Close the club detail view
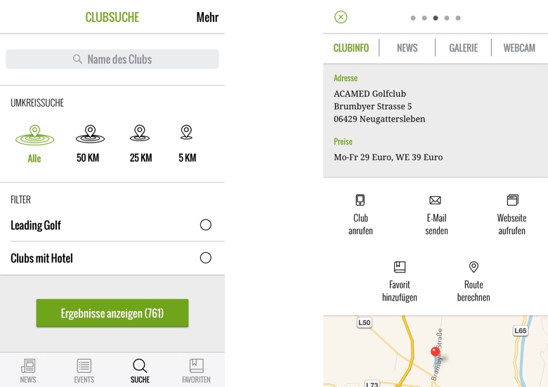Image resolution: width=548 pixels, height=387 pixels. pyautogui.click(x=341, y=17)
